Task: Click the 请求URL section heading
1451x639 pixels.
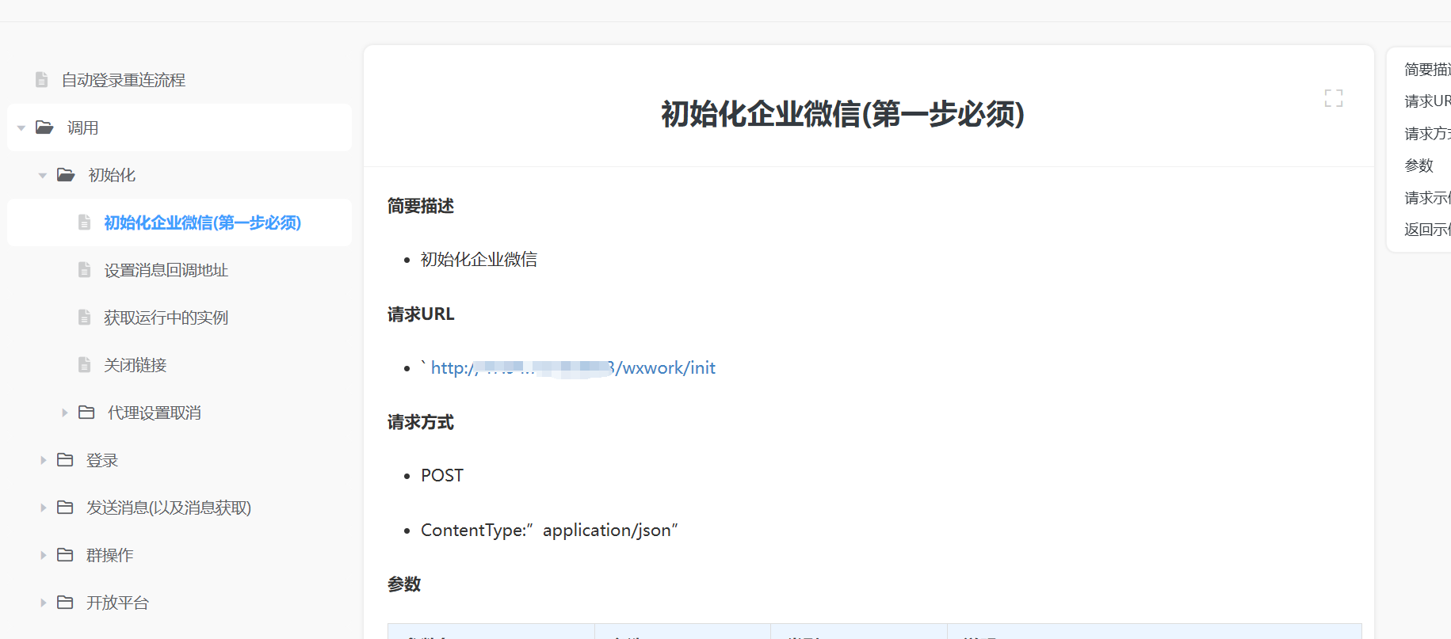Action: (421, 314)
